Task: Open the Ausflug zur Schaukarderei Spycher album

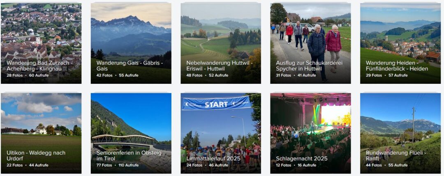Action: pos(311,43)
